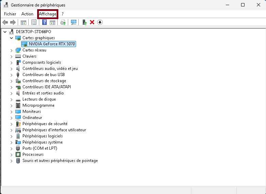
Task: Click the update driver icon with green arrow
Action: click(x=85, y=23)
